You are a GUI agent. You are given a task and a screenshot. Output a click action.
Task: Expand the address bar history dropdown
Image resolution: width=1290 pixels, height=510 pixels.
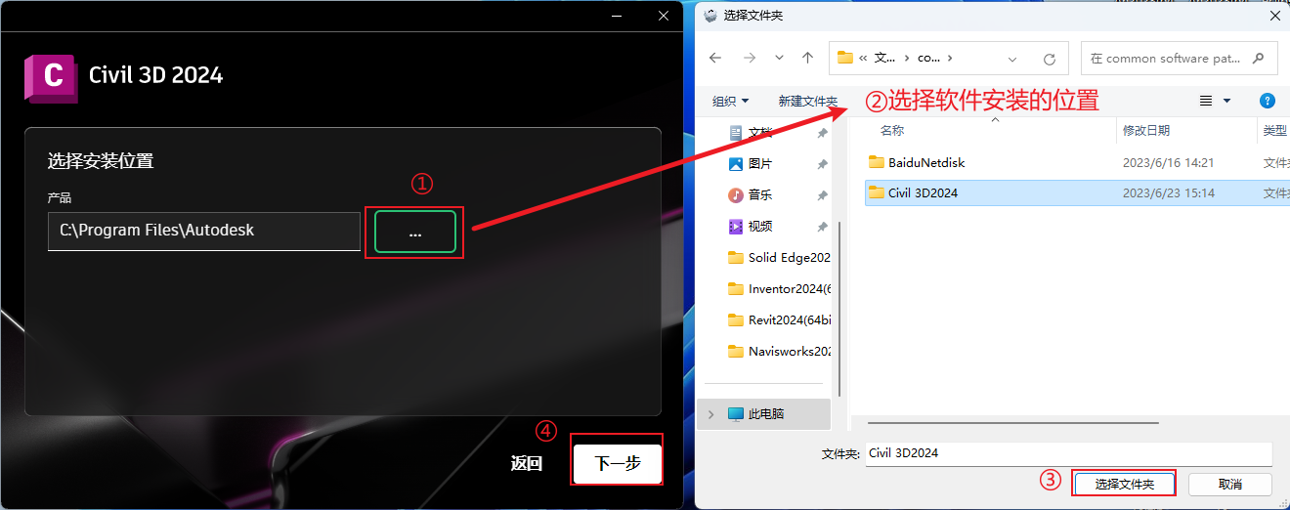1012,59
